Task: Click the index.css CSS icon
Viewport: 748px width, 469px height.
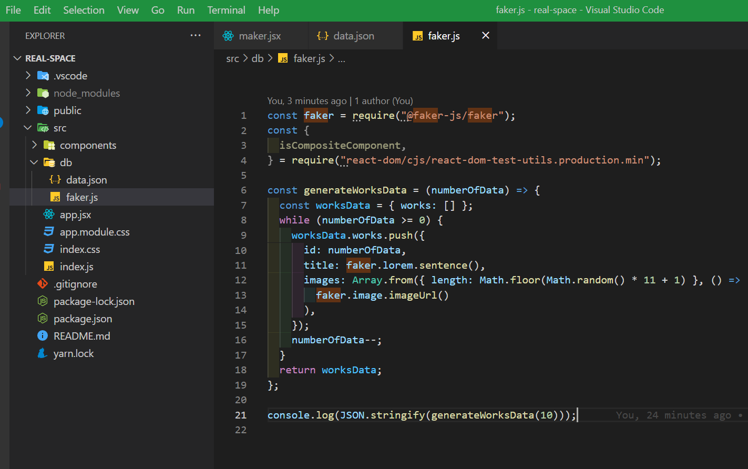Action: coord(49,249)
